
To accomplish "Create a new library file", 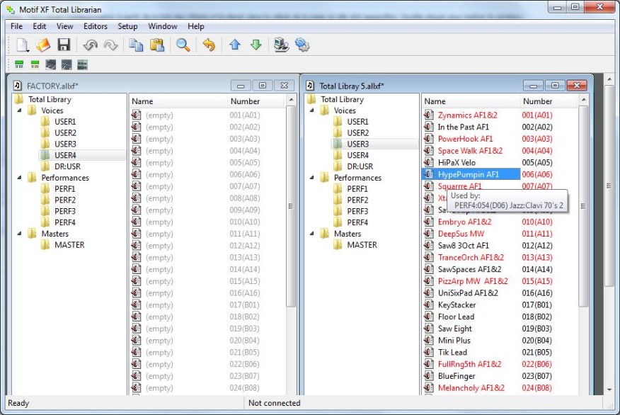I will (23, 45).
